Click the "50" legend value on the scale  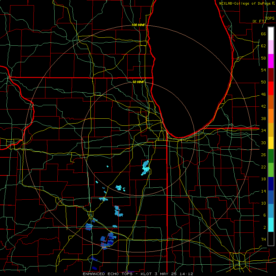(x=263, y=82)
